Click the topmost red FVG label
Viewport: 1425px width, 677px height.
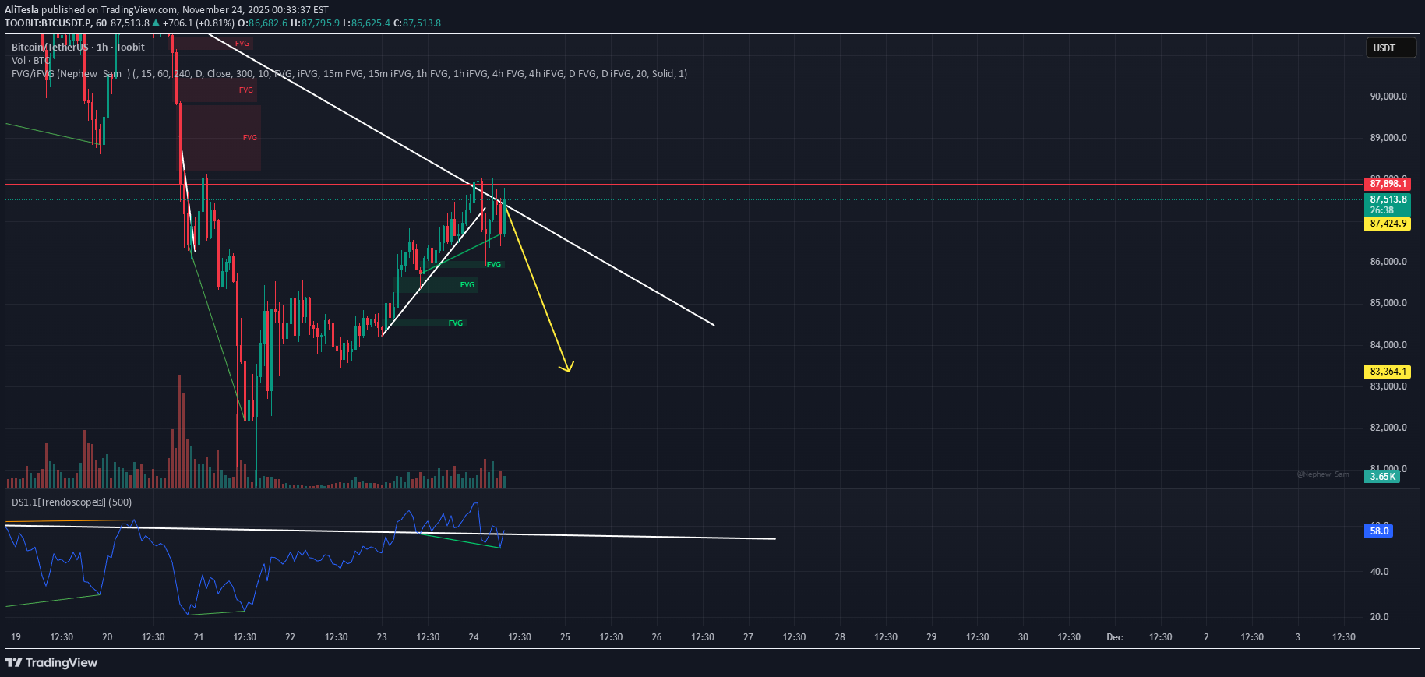242,44
